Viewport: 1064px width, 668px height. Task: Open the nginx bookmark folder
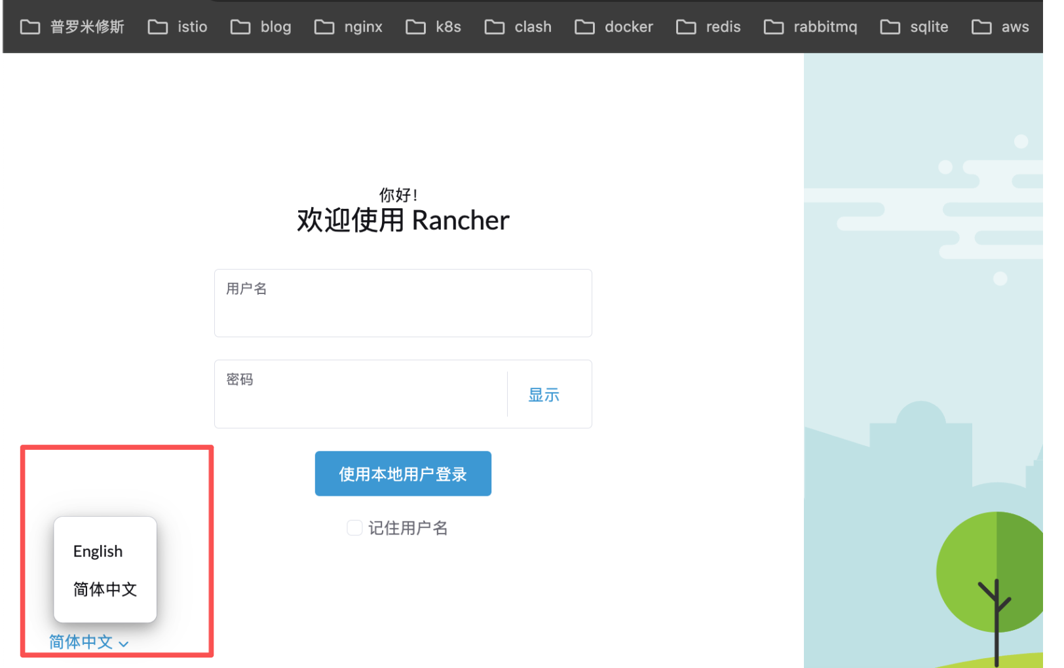point(349,27)
